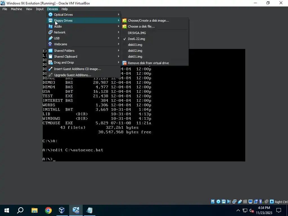This screenshot has width=288, height=216.
Task: Switch to VirtualBox Manager taskbar icon
Action: tap(62, 210)
